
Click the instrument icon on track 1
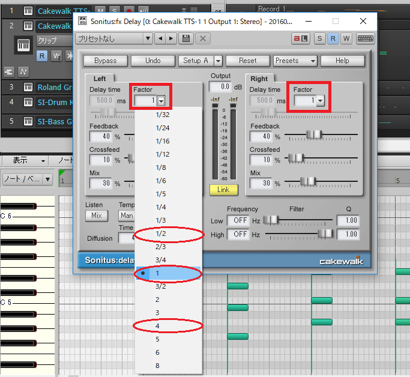click(28, 11)
